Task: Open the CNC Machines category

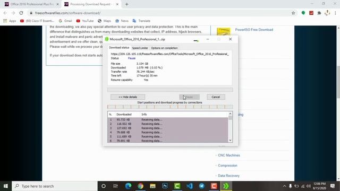Action: 229,155
